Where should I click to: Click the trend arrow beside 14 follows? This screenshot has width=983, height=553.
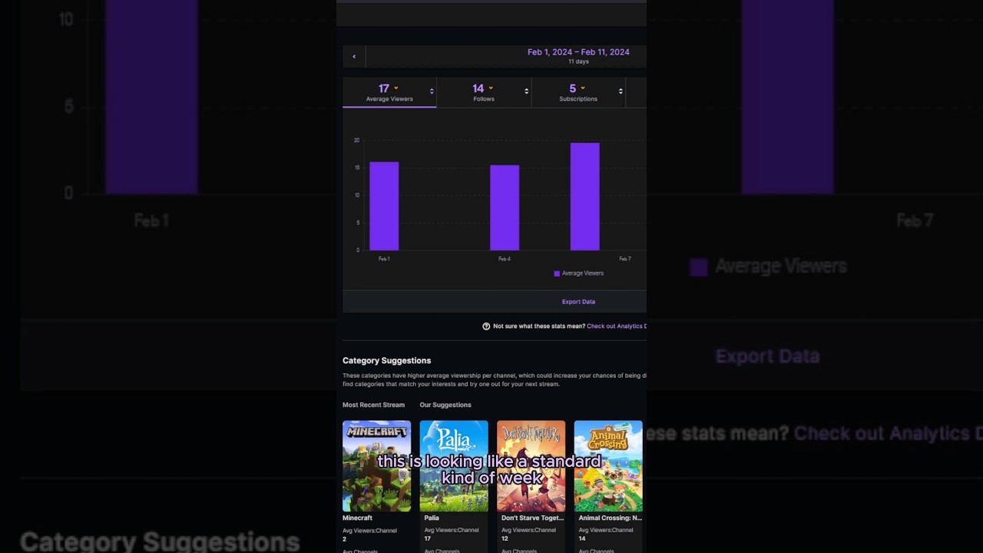pos(491,88)
